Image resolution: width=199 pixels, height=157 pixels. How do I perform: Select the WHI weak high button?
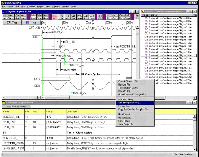tap(86, 17)
